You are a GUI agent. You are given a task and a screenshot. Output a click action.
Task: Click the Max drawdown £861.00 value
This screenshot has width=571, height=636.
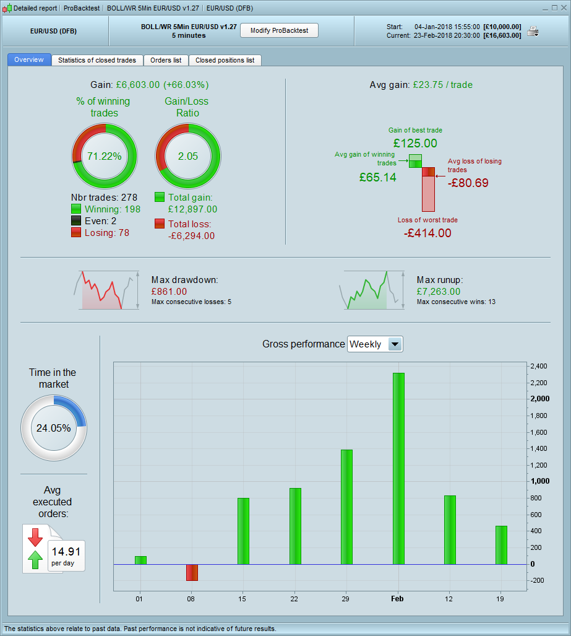click(x=169, y=292)
